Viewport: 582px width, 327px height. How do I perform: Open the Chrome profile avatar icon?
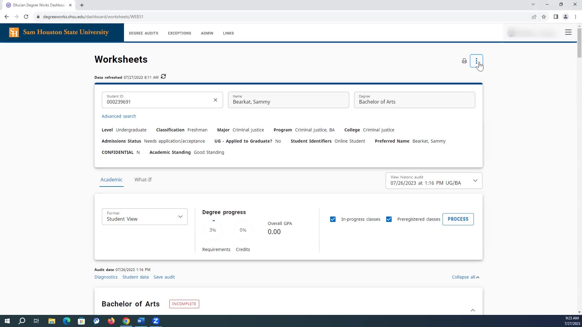565,17
